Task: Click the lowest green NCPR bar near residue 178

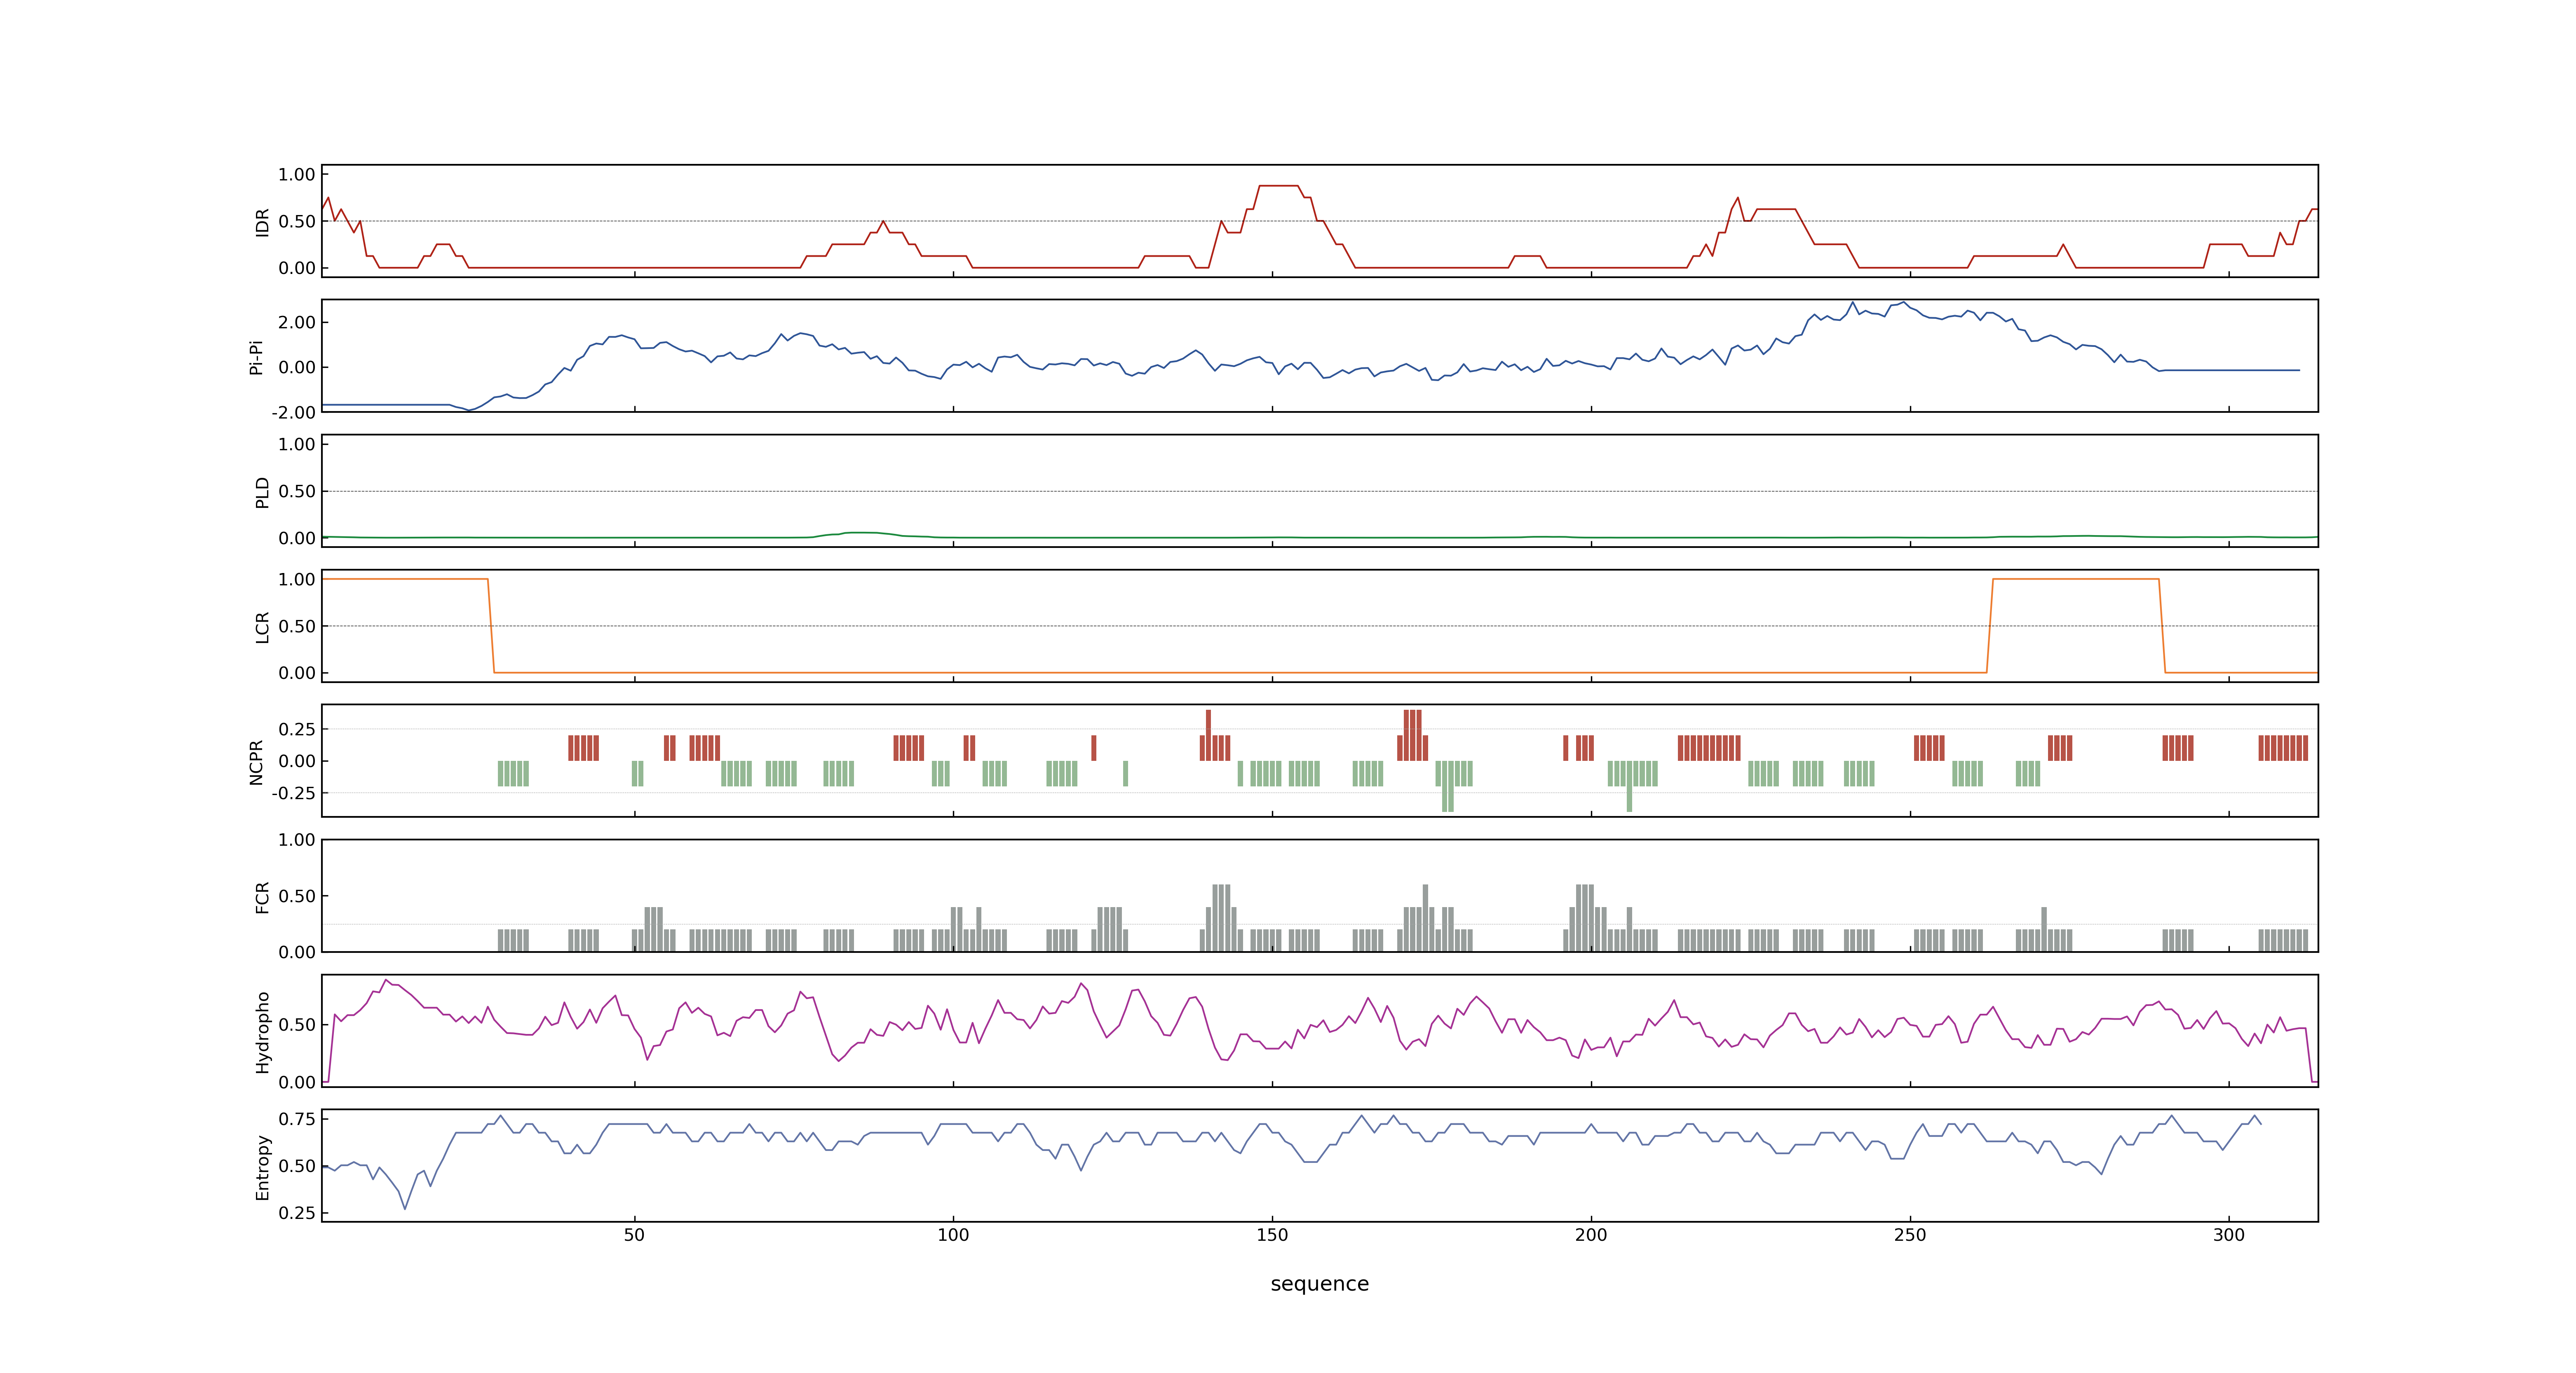Action: click(1448, 786)
